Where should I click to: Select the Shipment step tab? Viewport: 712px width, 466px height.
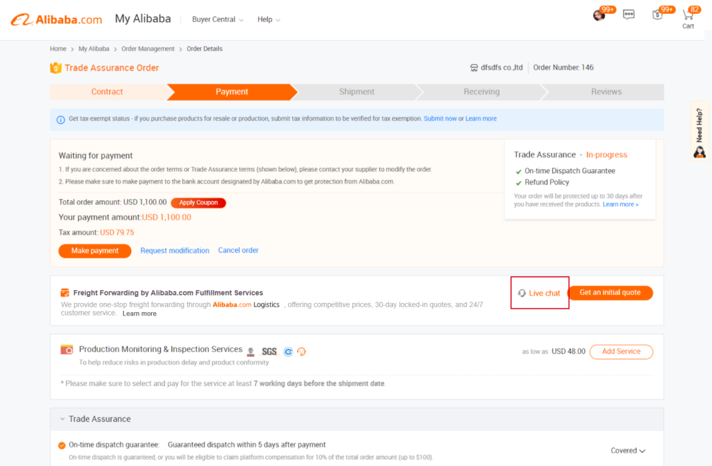click(x=356, y=92)
